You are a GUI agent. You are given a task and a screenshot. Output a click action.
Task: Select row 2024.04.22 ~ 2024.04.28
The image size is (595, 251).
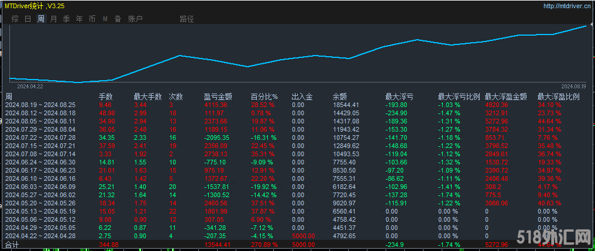click(x=296, y=236)
